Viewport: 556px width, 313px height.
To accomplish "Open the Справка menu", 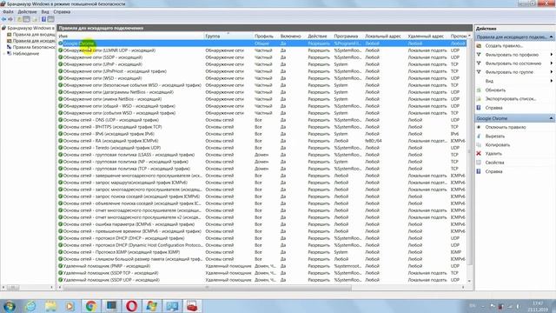I will pos(62,11).
